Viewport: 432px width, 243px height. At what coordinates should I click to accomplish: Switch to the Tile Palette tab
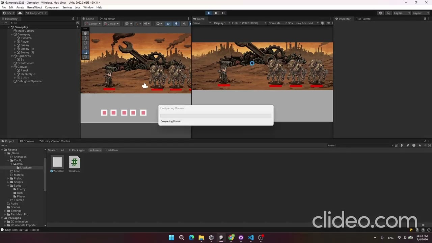point(363,19)
